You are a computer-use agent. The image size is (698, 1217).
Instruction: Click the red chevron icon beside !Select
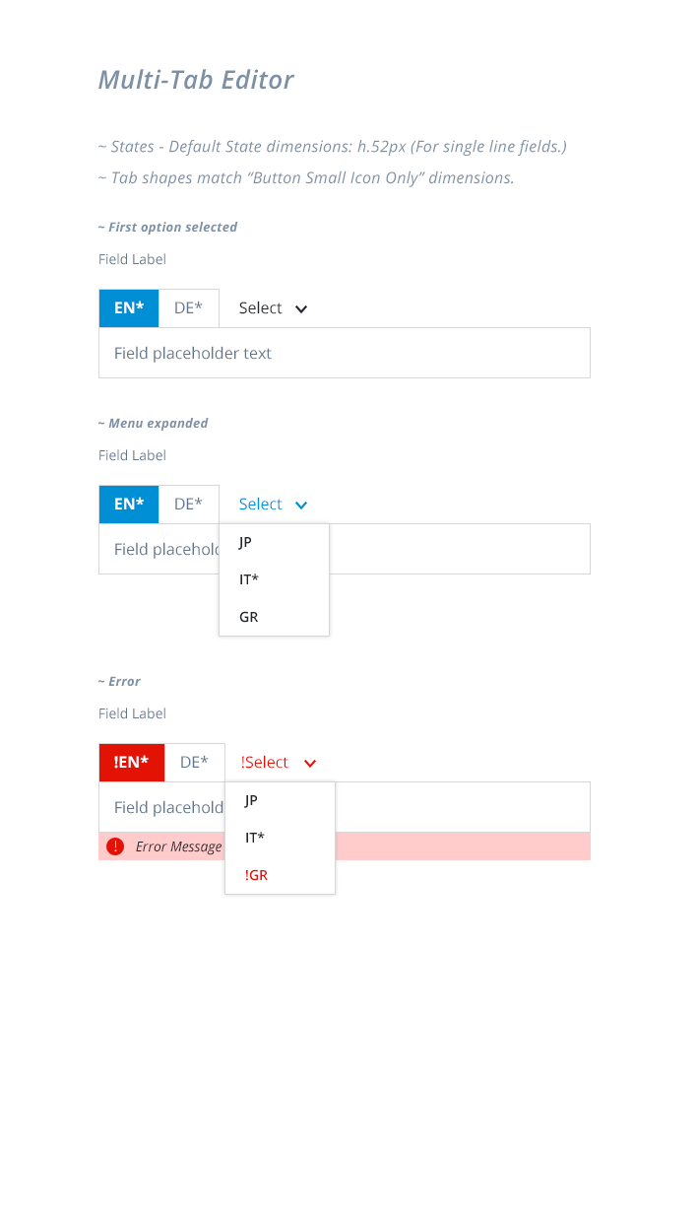pos(310,762)
